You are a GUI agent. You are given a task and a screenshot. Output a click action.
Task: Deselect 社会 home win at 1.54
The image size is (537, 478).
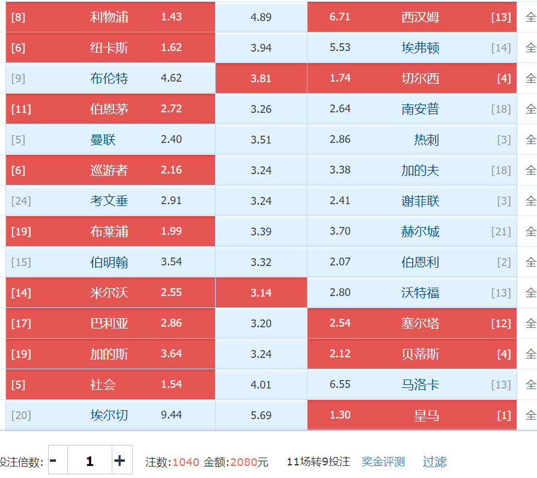click(111, 384)
